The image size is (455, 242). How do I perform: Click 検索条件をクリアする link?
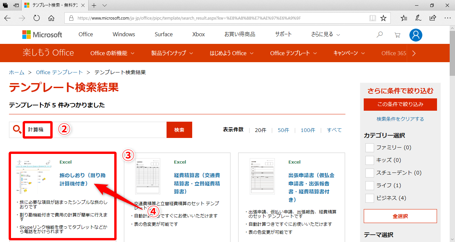400,119
